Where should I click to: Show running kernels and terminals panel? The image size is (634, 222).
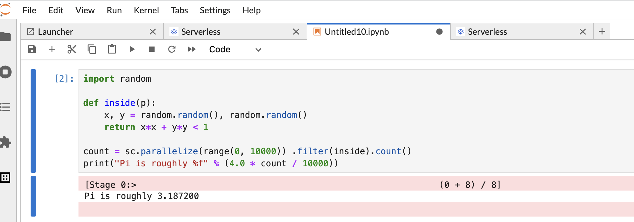point(5,72)
